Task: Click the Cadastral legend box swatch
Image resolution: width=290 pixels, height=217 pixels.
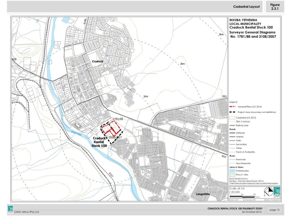Action: (x=232, y=118)
